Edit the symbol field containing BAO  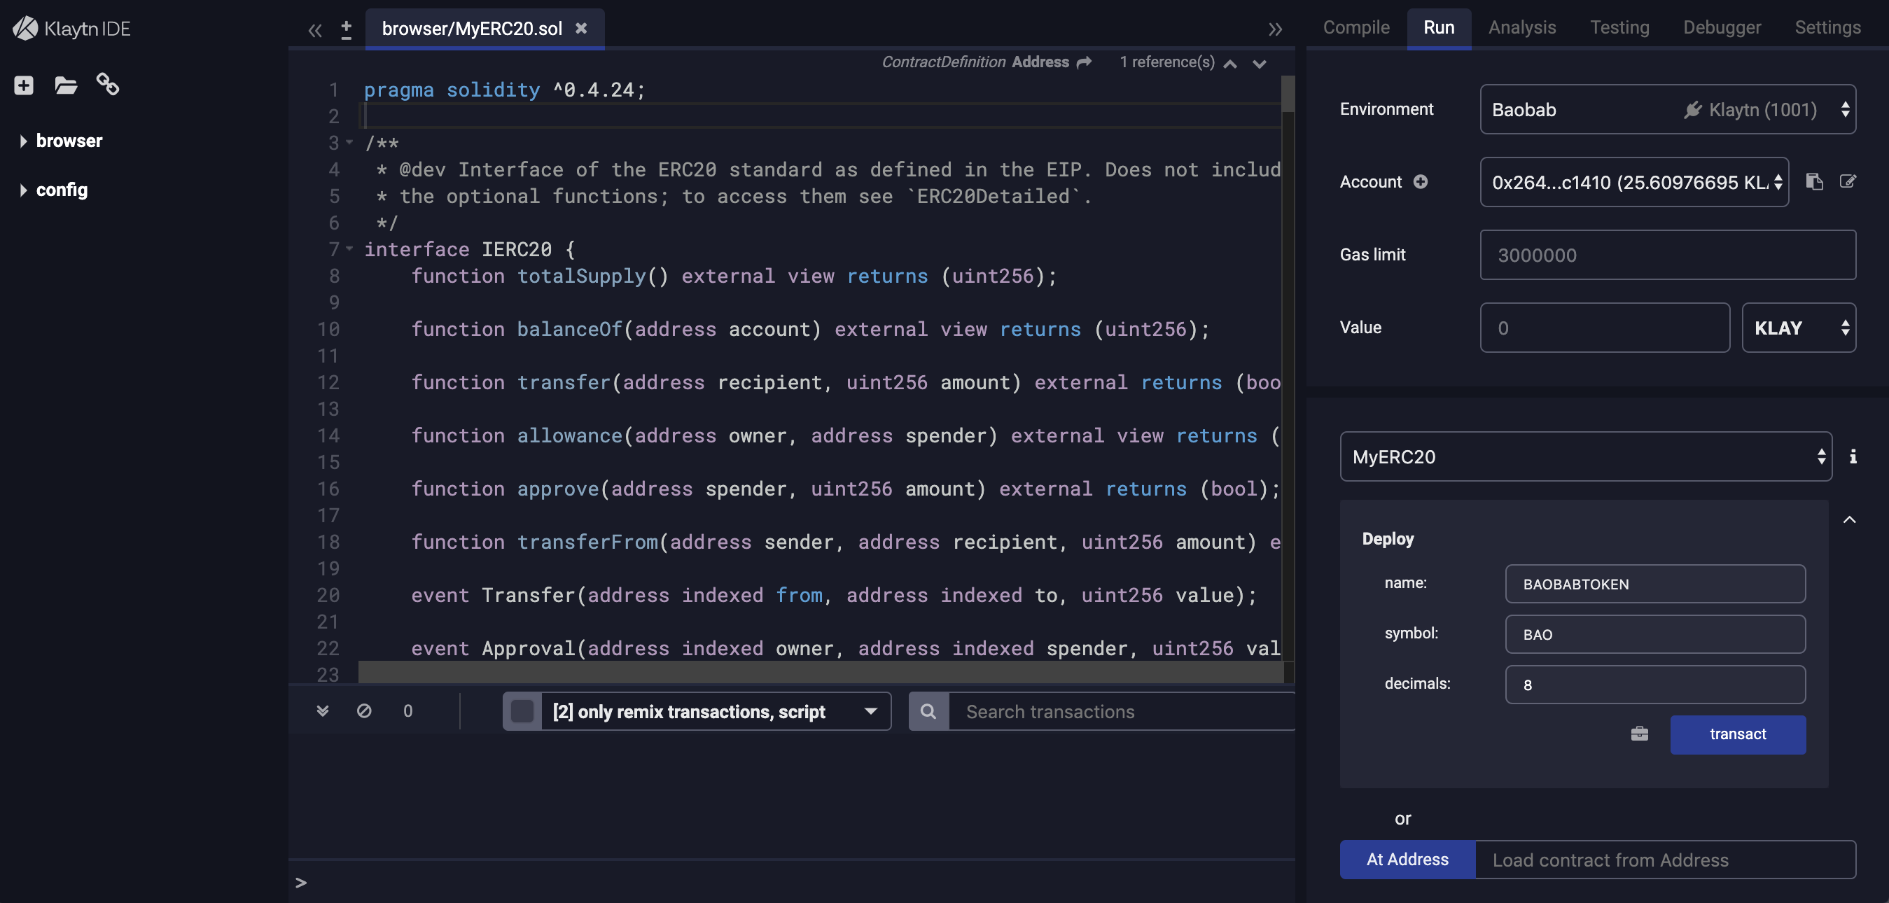pyautogui.click(x=1655, y=634)
